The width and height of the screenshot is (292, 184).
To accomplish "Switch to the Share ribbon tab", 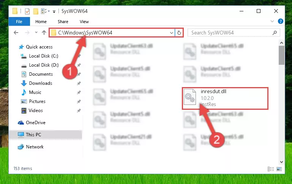I will click(63, 22).
